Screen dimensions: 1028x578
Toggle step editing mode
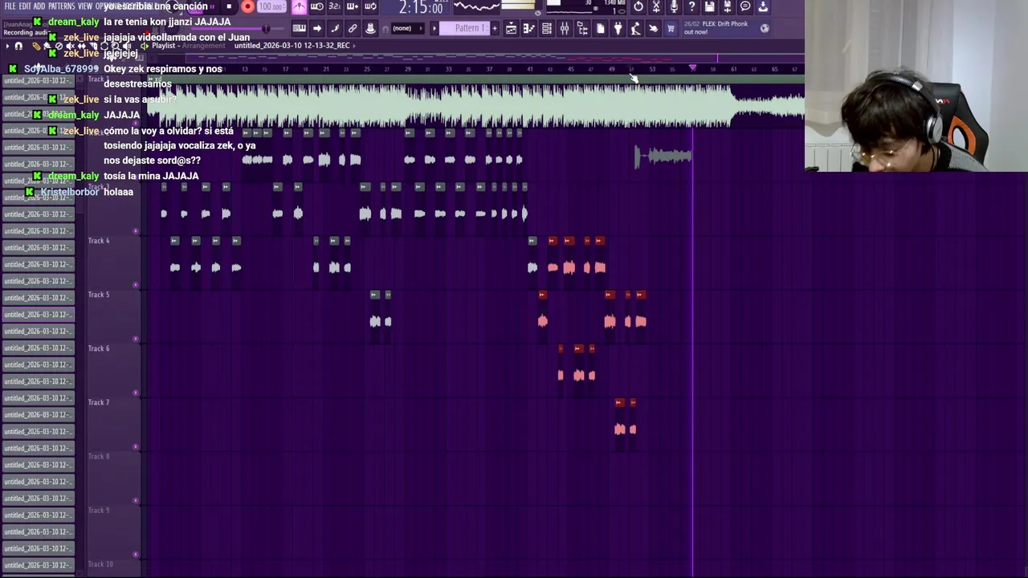pyautogui.click(x=335, y=29)
